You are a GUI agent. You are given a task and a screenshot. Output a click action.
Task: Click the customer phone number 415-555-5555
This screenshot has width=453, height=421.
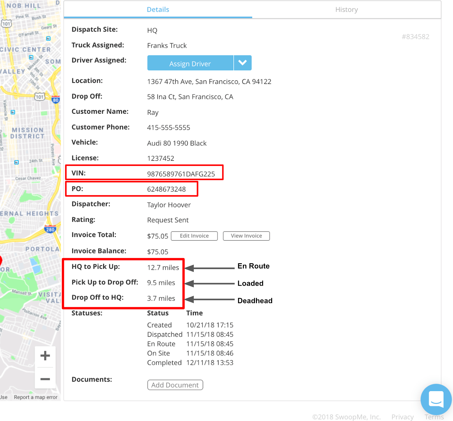(x=168, y=128)
